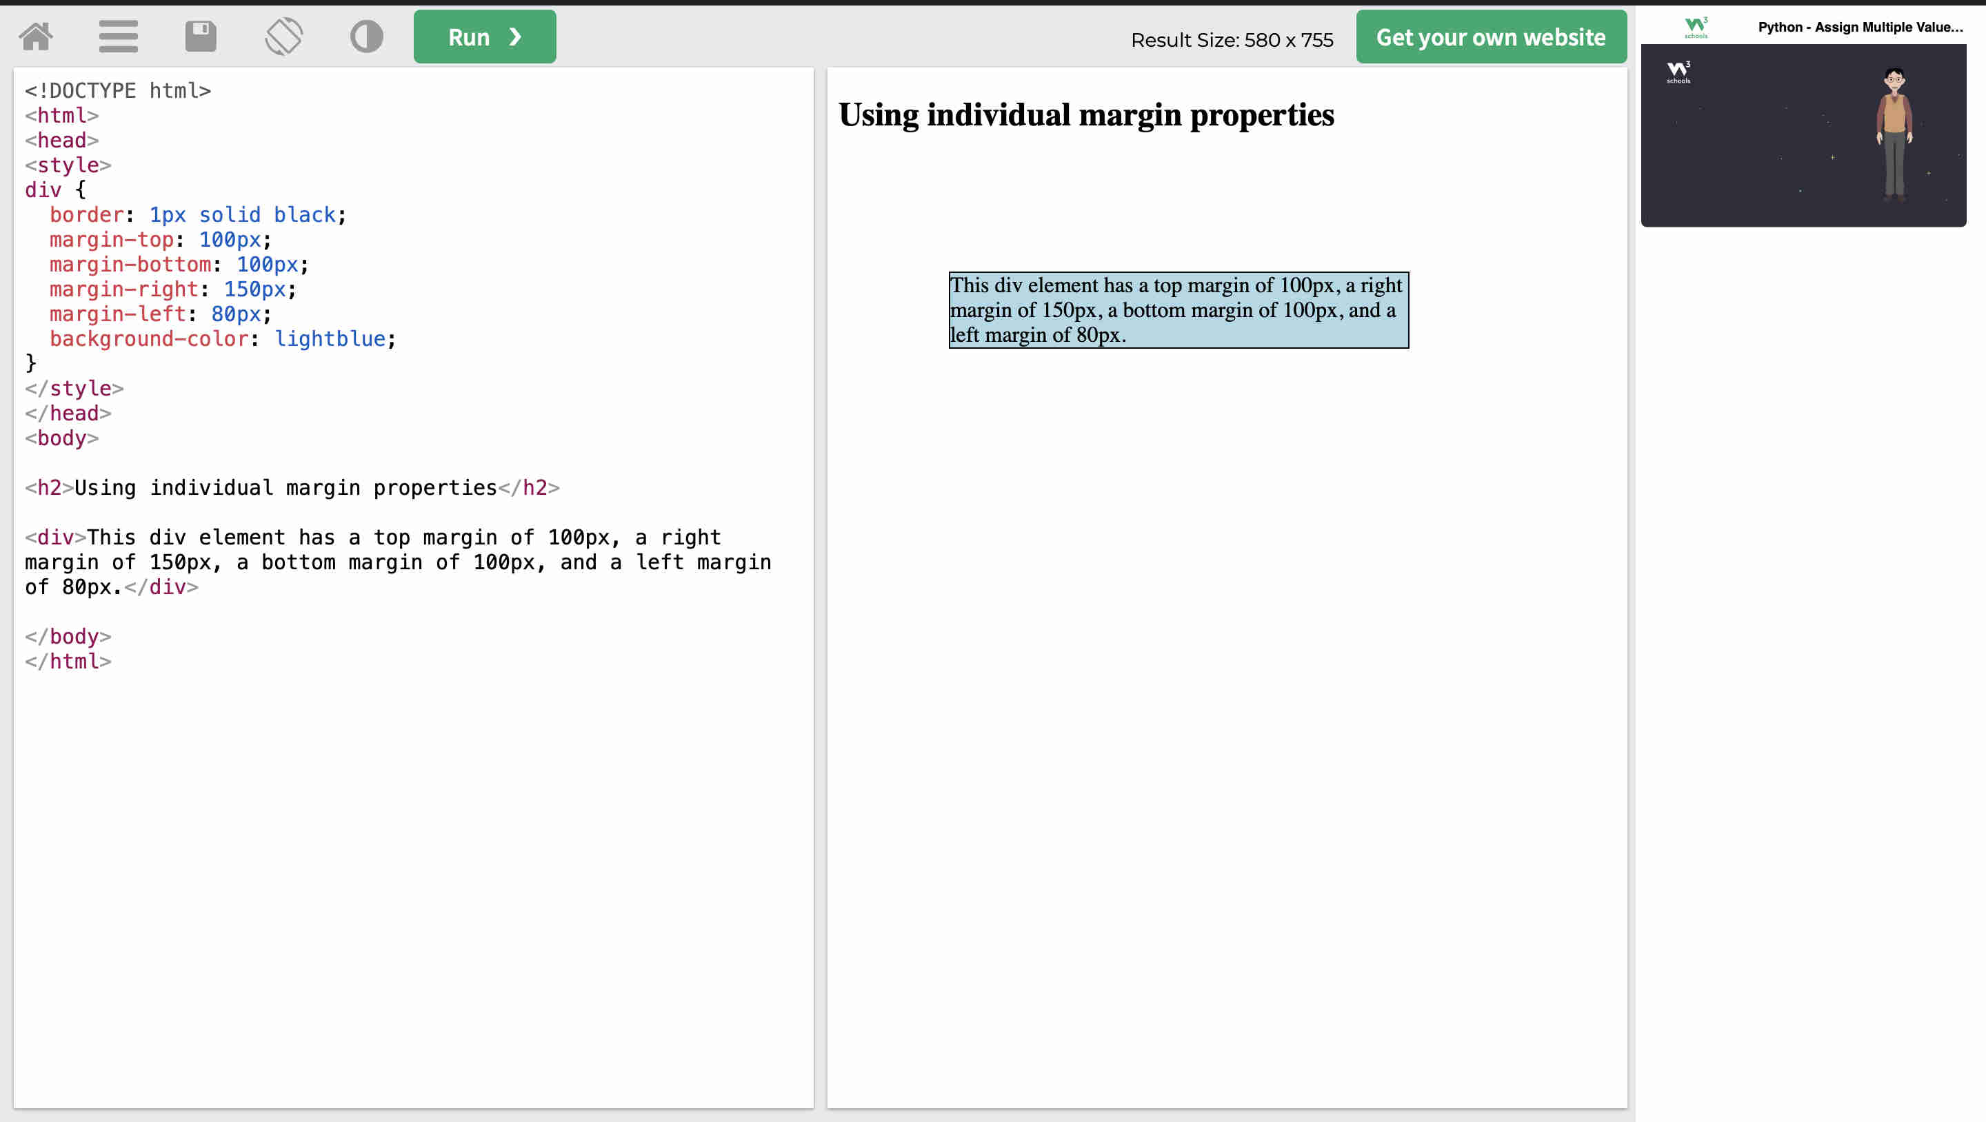Click the light blue div in result
This screenshot has height=1122, width=1986.
(1178, 309)
